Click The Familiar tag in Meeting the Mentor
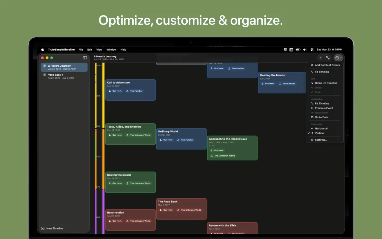 tap(287, 84)
